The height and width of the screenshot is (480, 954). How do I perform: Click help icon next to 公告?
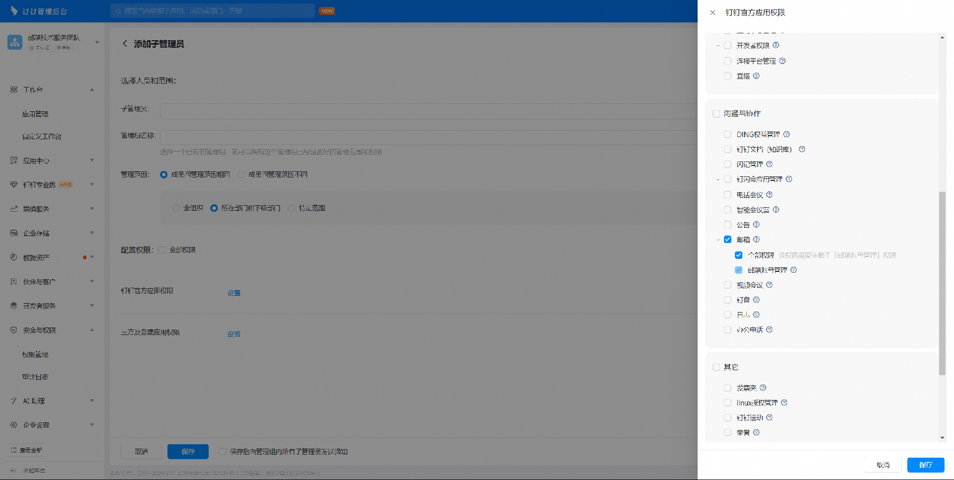pos(756,225)
